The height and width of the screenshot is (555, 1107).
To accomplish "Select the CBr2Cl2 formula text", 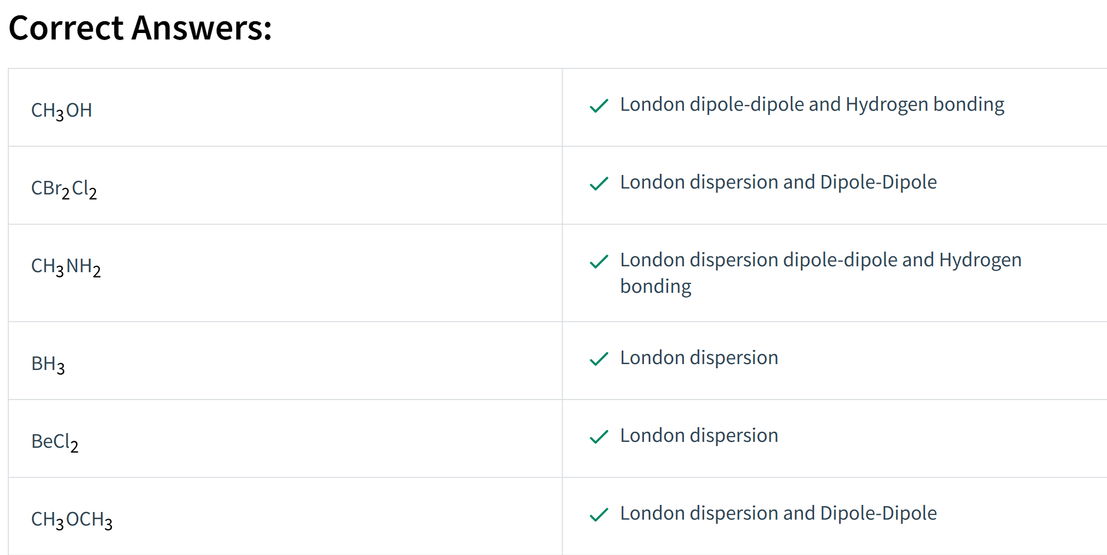I will pyautogui.click(x=64, y=189).
